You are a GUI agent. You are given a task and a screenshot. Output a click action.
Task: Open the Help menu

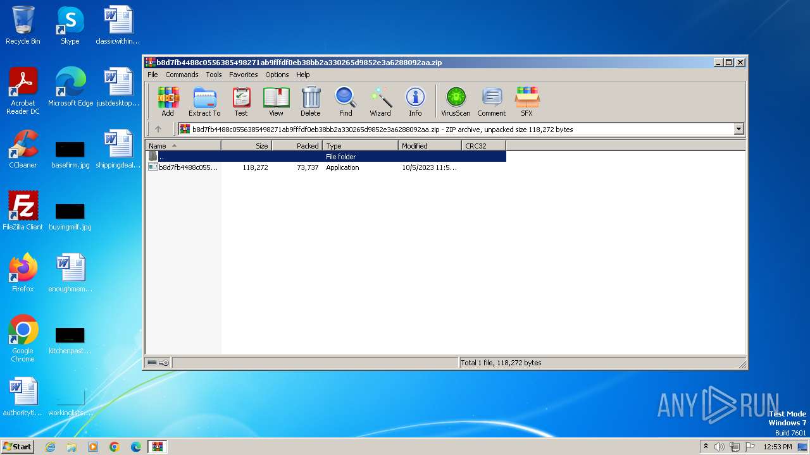303,75
